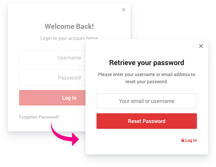
Task: Click the Retrieve your password heading
Action: point(146,62)
